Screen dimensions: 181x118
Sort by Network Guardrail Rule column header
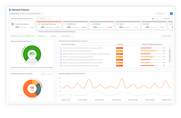click(x=68, y=44)
